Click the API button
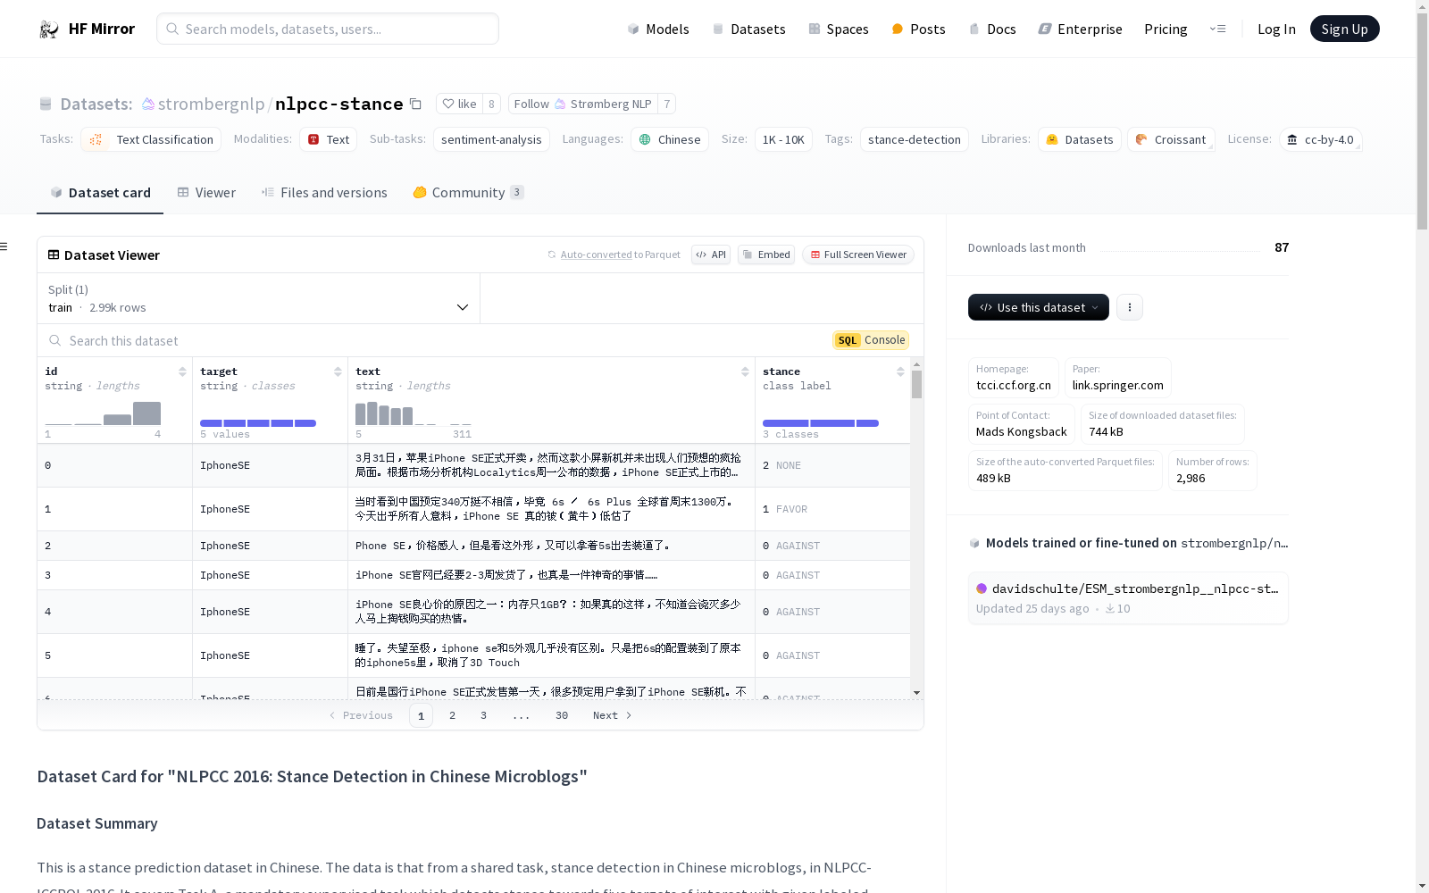1429x893 pixels. 711,255
